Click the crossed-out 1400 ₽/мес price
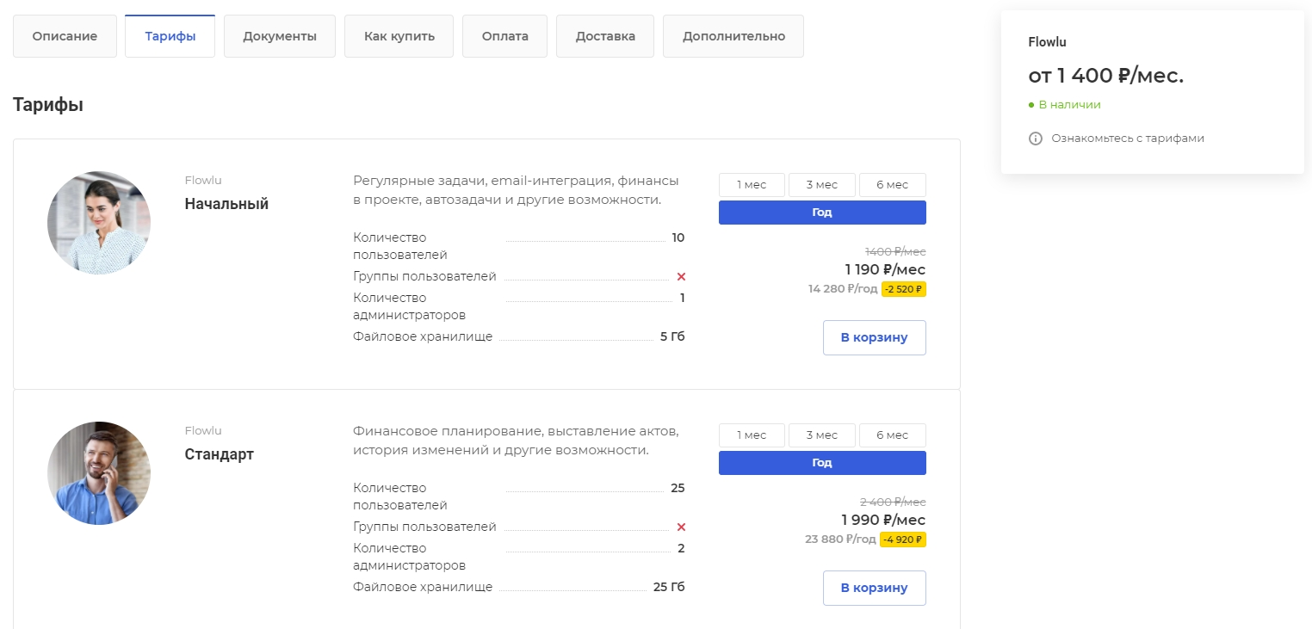This screenshot has height=629, width=1312. coord(895,251)
